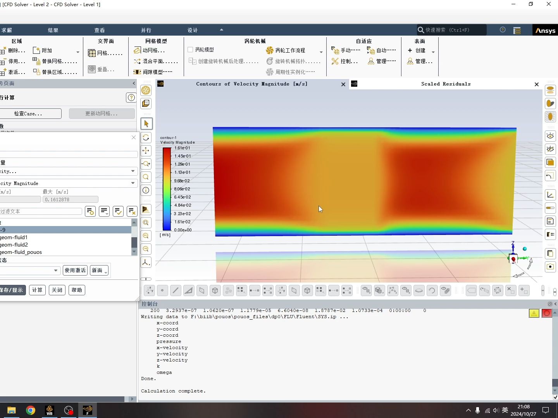Expand the 附加 dropdown arrow in 区域 group
558x418 pixels.
click(x=78, y=52)
